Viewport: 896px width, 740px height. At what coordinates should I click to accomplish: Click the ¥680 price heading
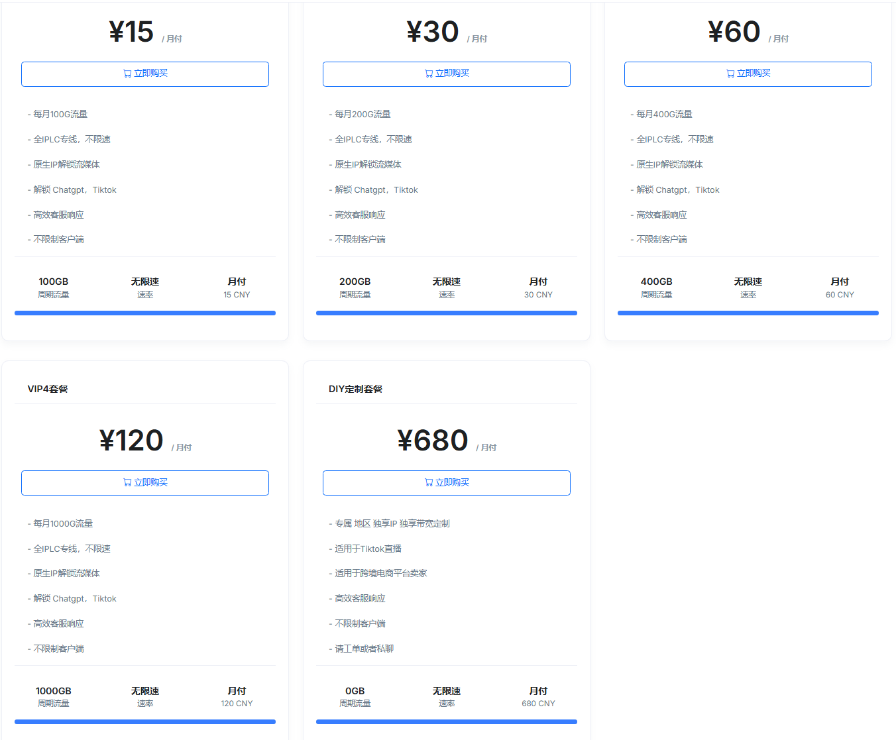(433, 441)
